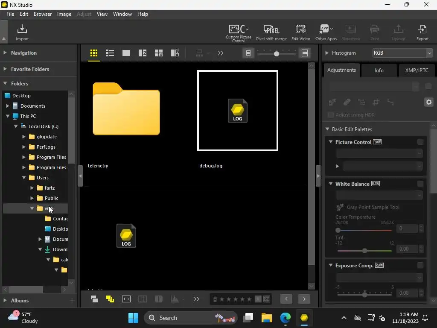437x328 pixels.
Task: Show more view toolbar options
Action: [221, 53]
